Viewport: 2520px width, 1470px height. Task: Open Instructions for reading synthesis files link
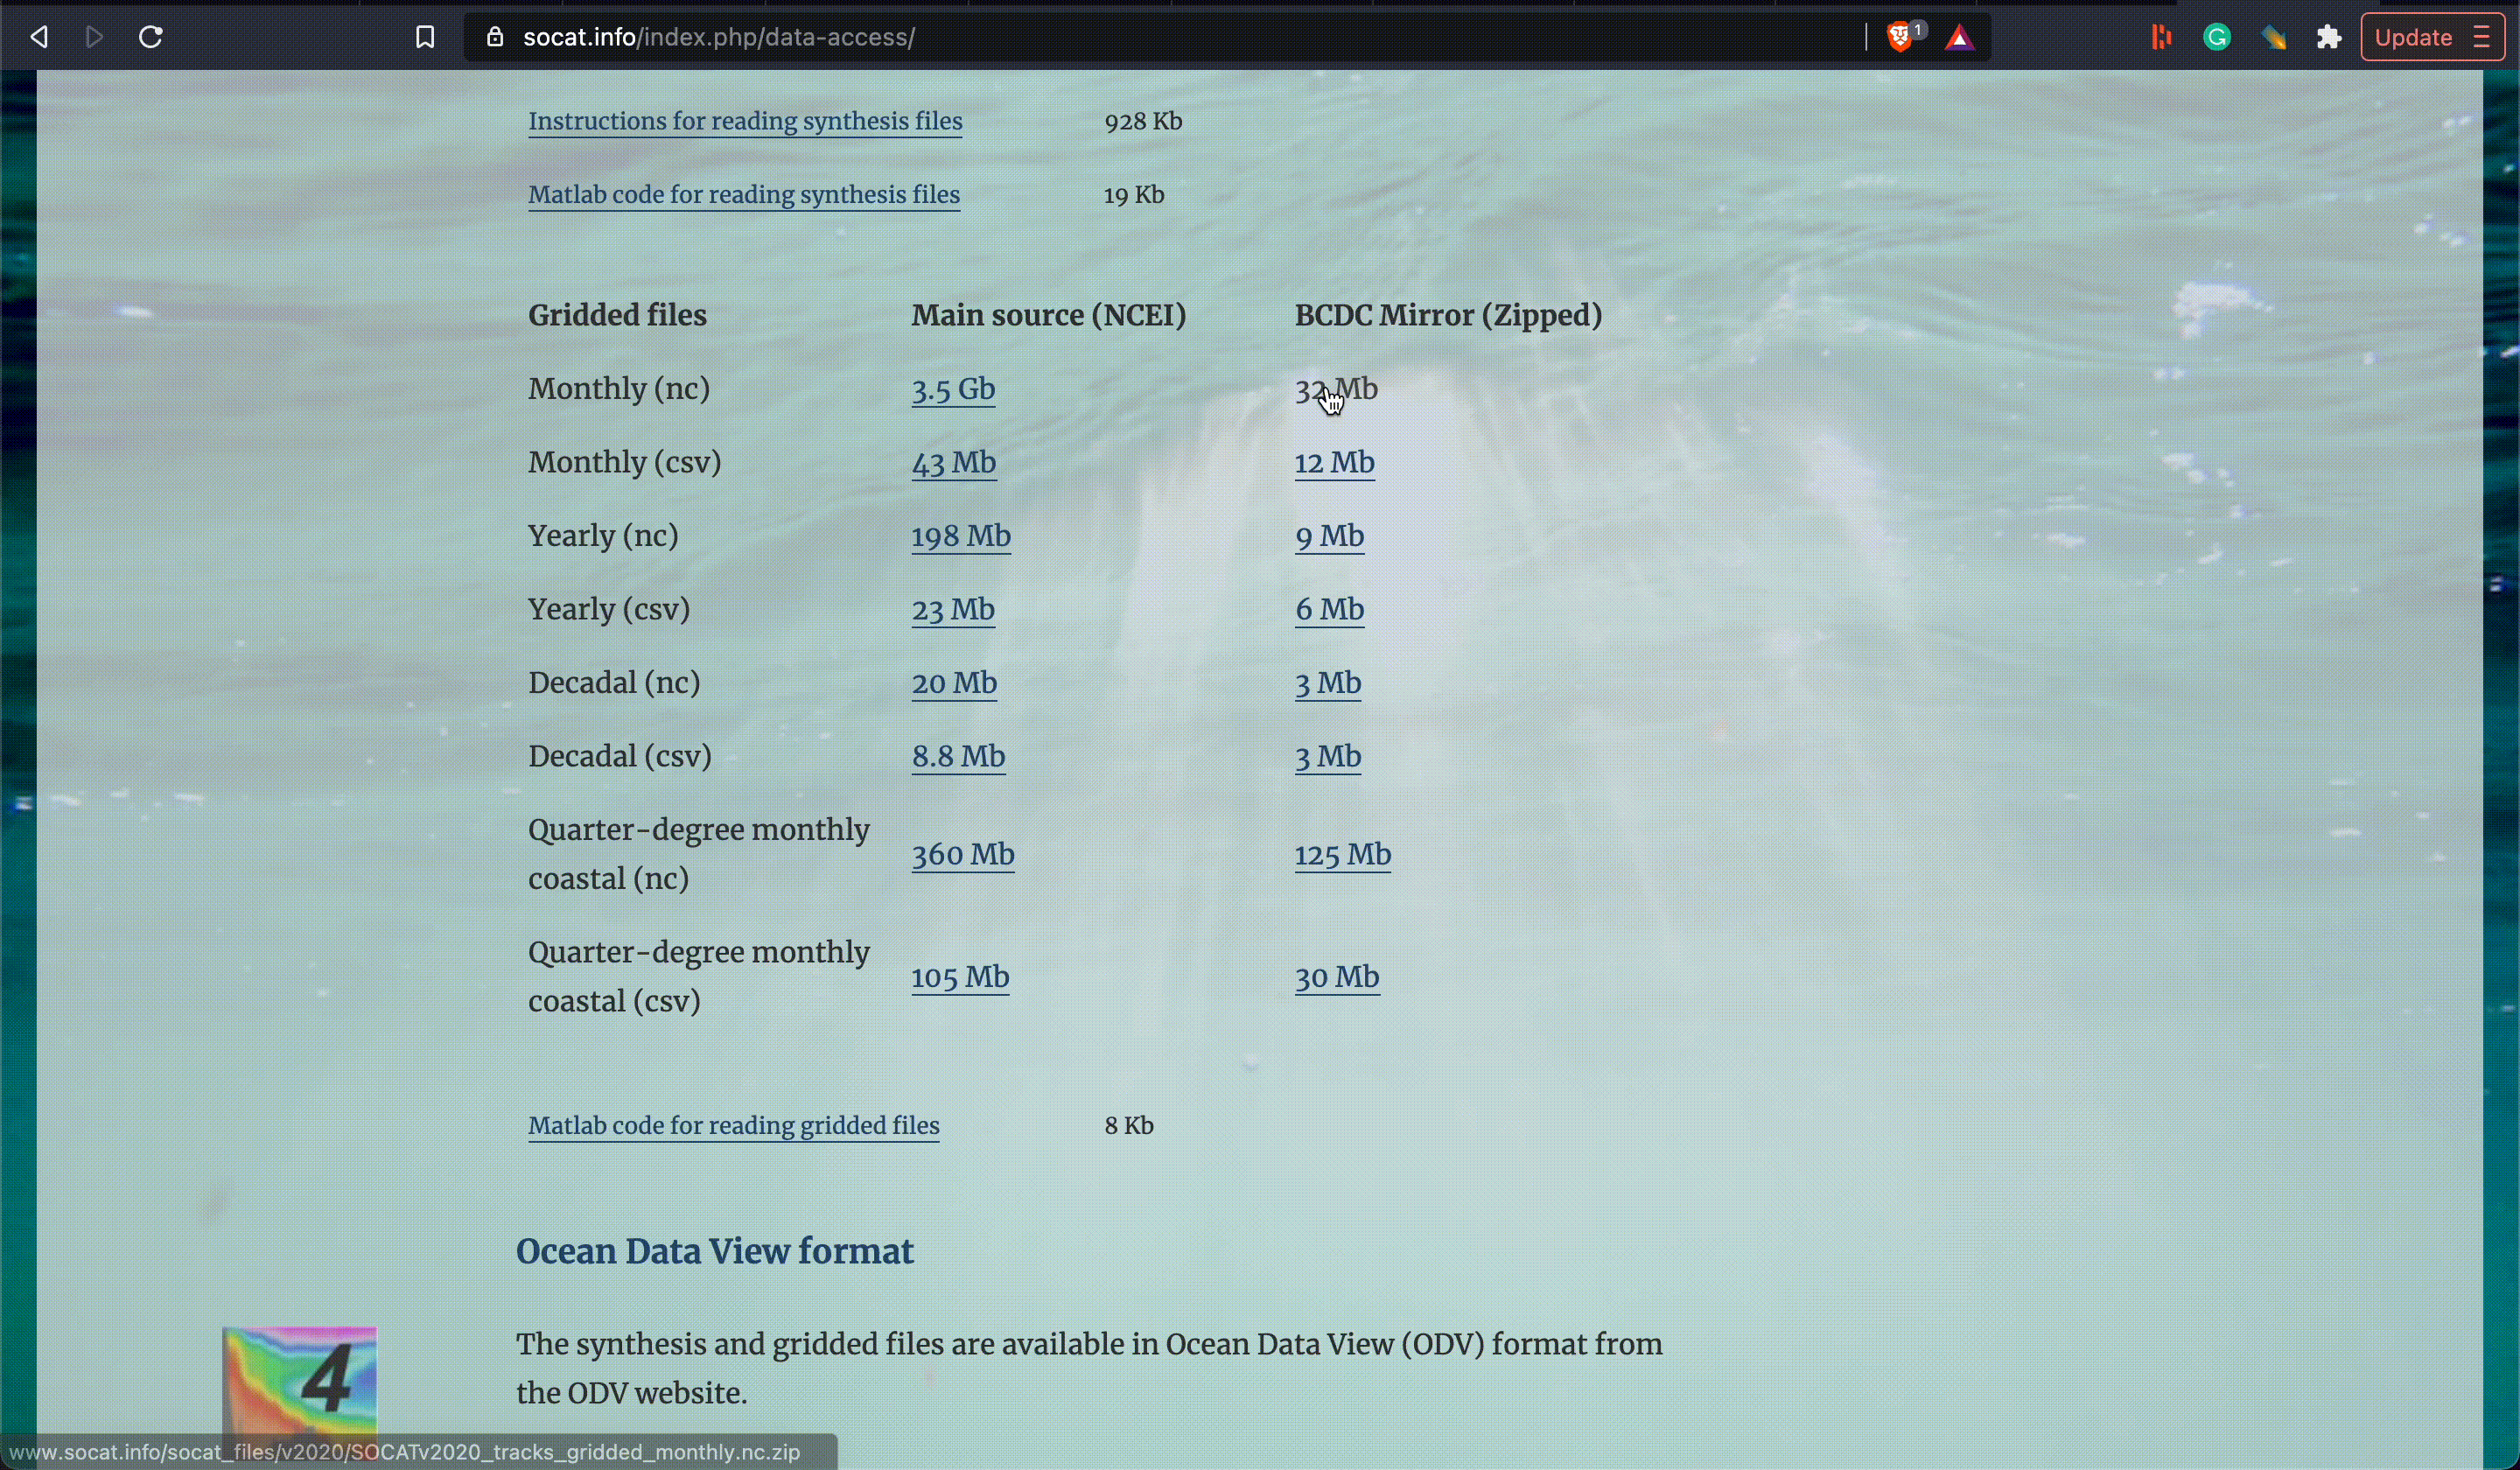(745, 122)
